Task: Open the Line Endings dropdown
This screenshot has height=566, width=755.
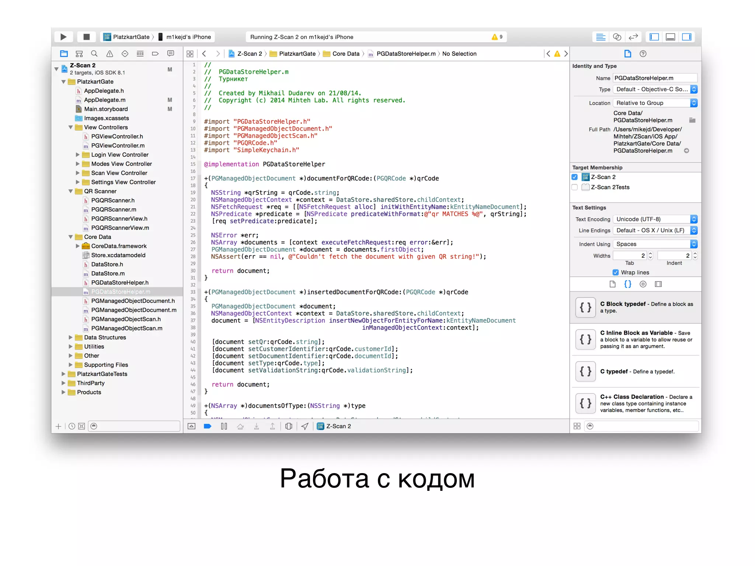Action: pyautogui.click(x=655, y=230)
